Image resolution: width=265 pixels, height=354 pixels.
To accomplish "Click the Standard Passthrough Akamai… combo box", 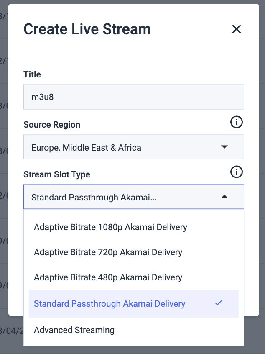I will 134,197.
